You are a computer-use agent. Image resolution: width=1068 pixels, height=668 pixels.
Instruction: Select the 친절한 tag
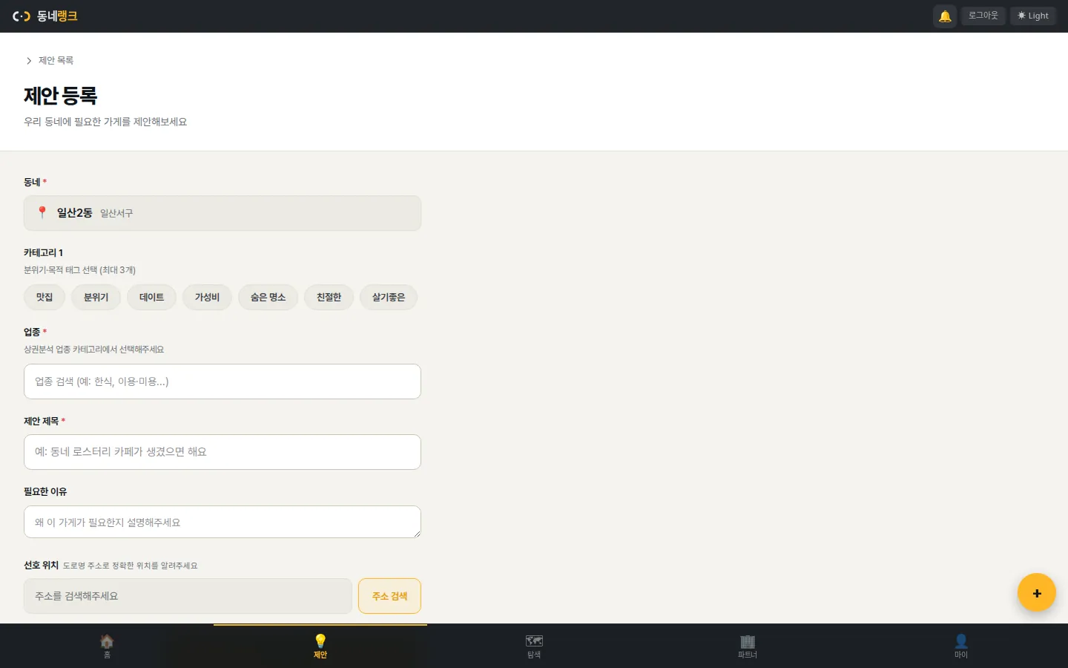(329, 298)
